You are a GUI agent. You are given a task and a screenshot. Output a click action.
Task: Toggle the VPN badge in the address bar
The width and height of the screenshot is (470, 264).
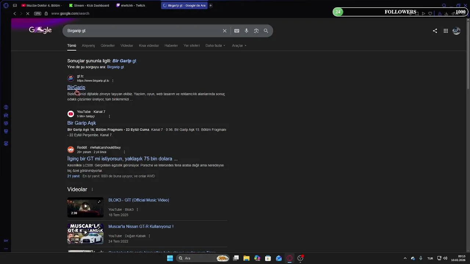[37, 14]
